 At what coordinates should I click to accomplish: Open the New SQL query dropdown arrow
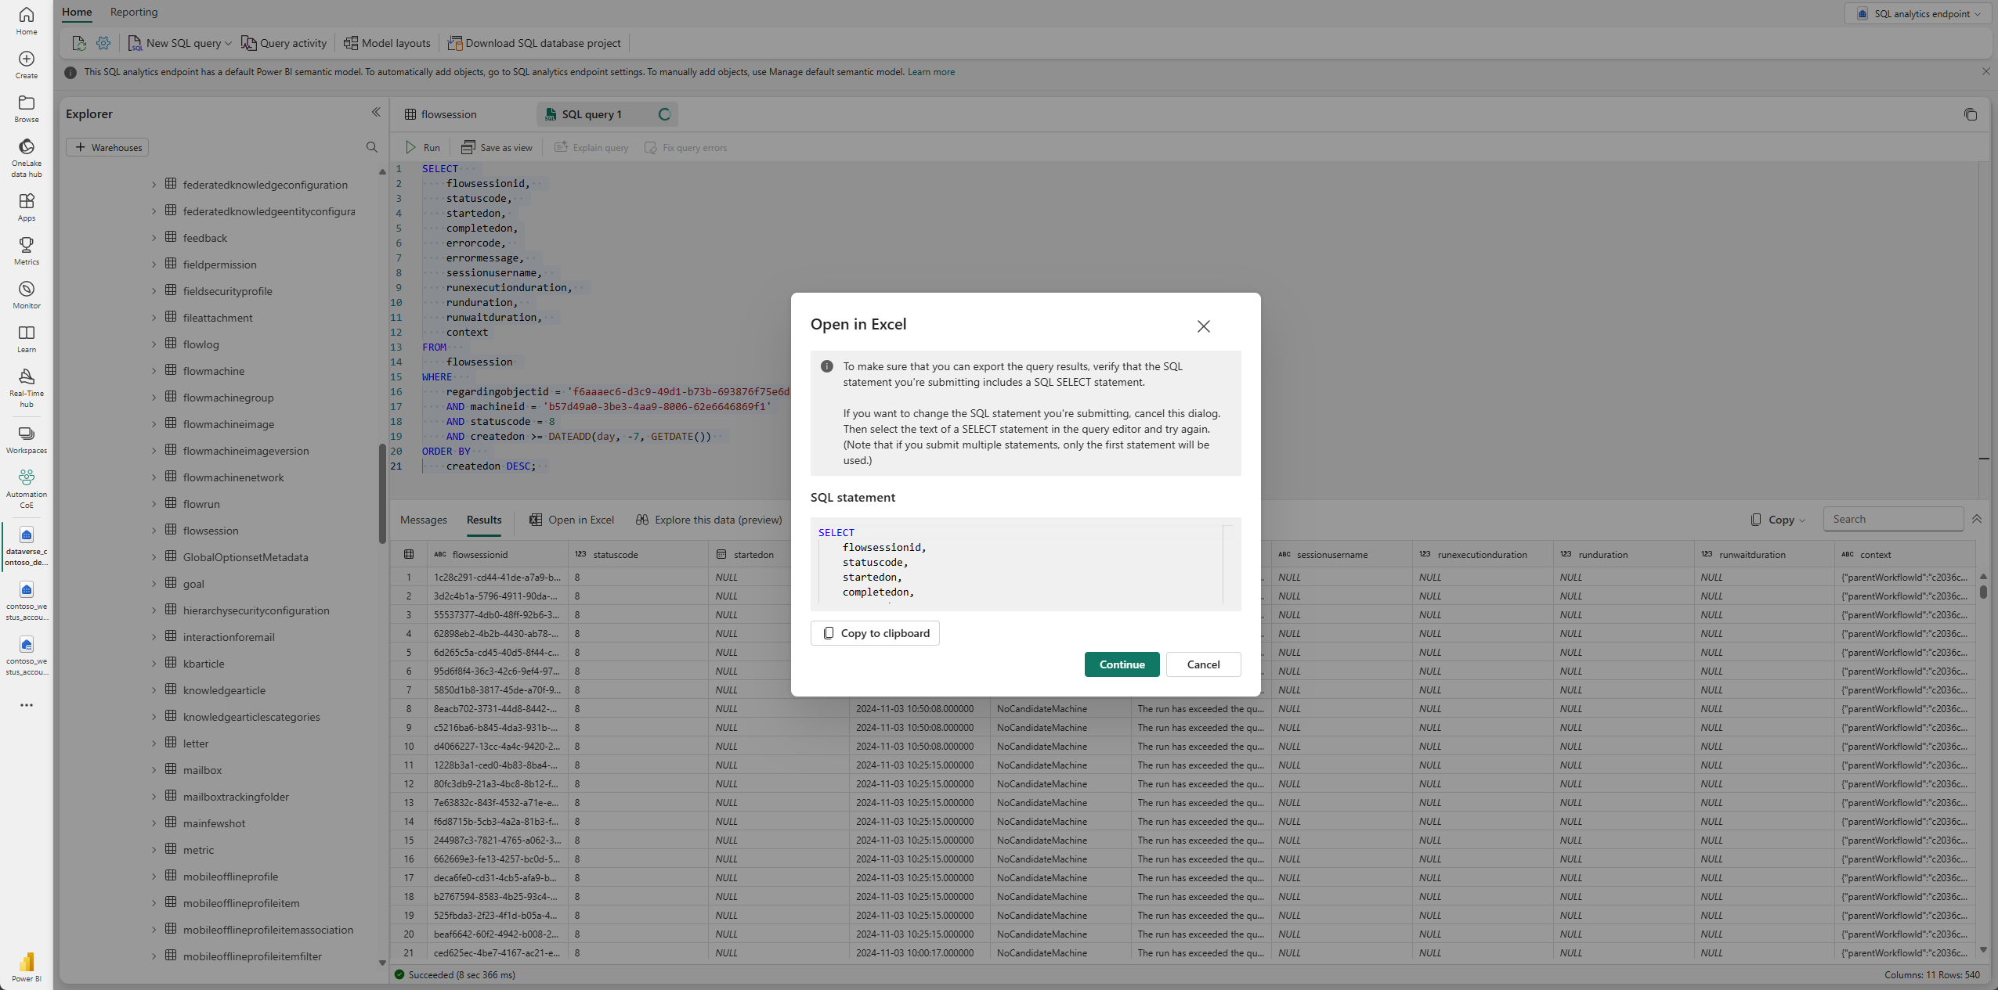(229, 44)
